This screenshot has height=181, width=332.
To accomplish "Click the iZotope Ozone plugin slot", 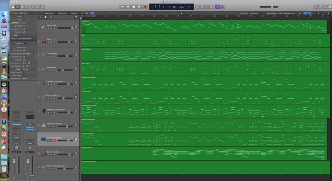I will (x=30, y=127).
